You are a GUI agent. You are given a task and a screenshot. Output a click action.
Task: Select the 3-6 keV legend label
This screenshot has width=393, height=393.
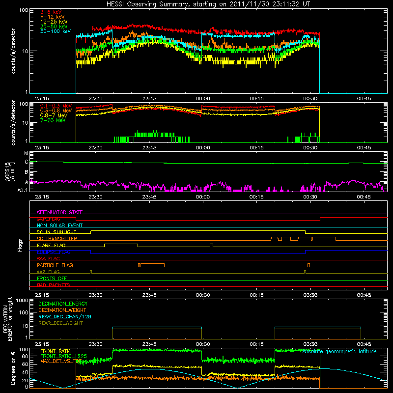(51, 12)
